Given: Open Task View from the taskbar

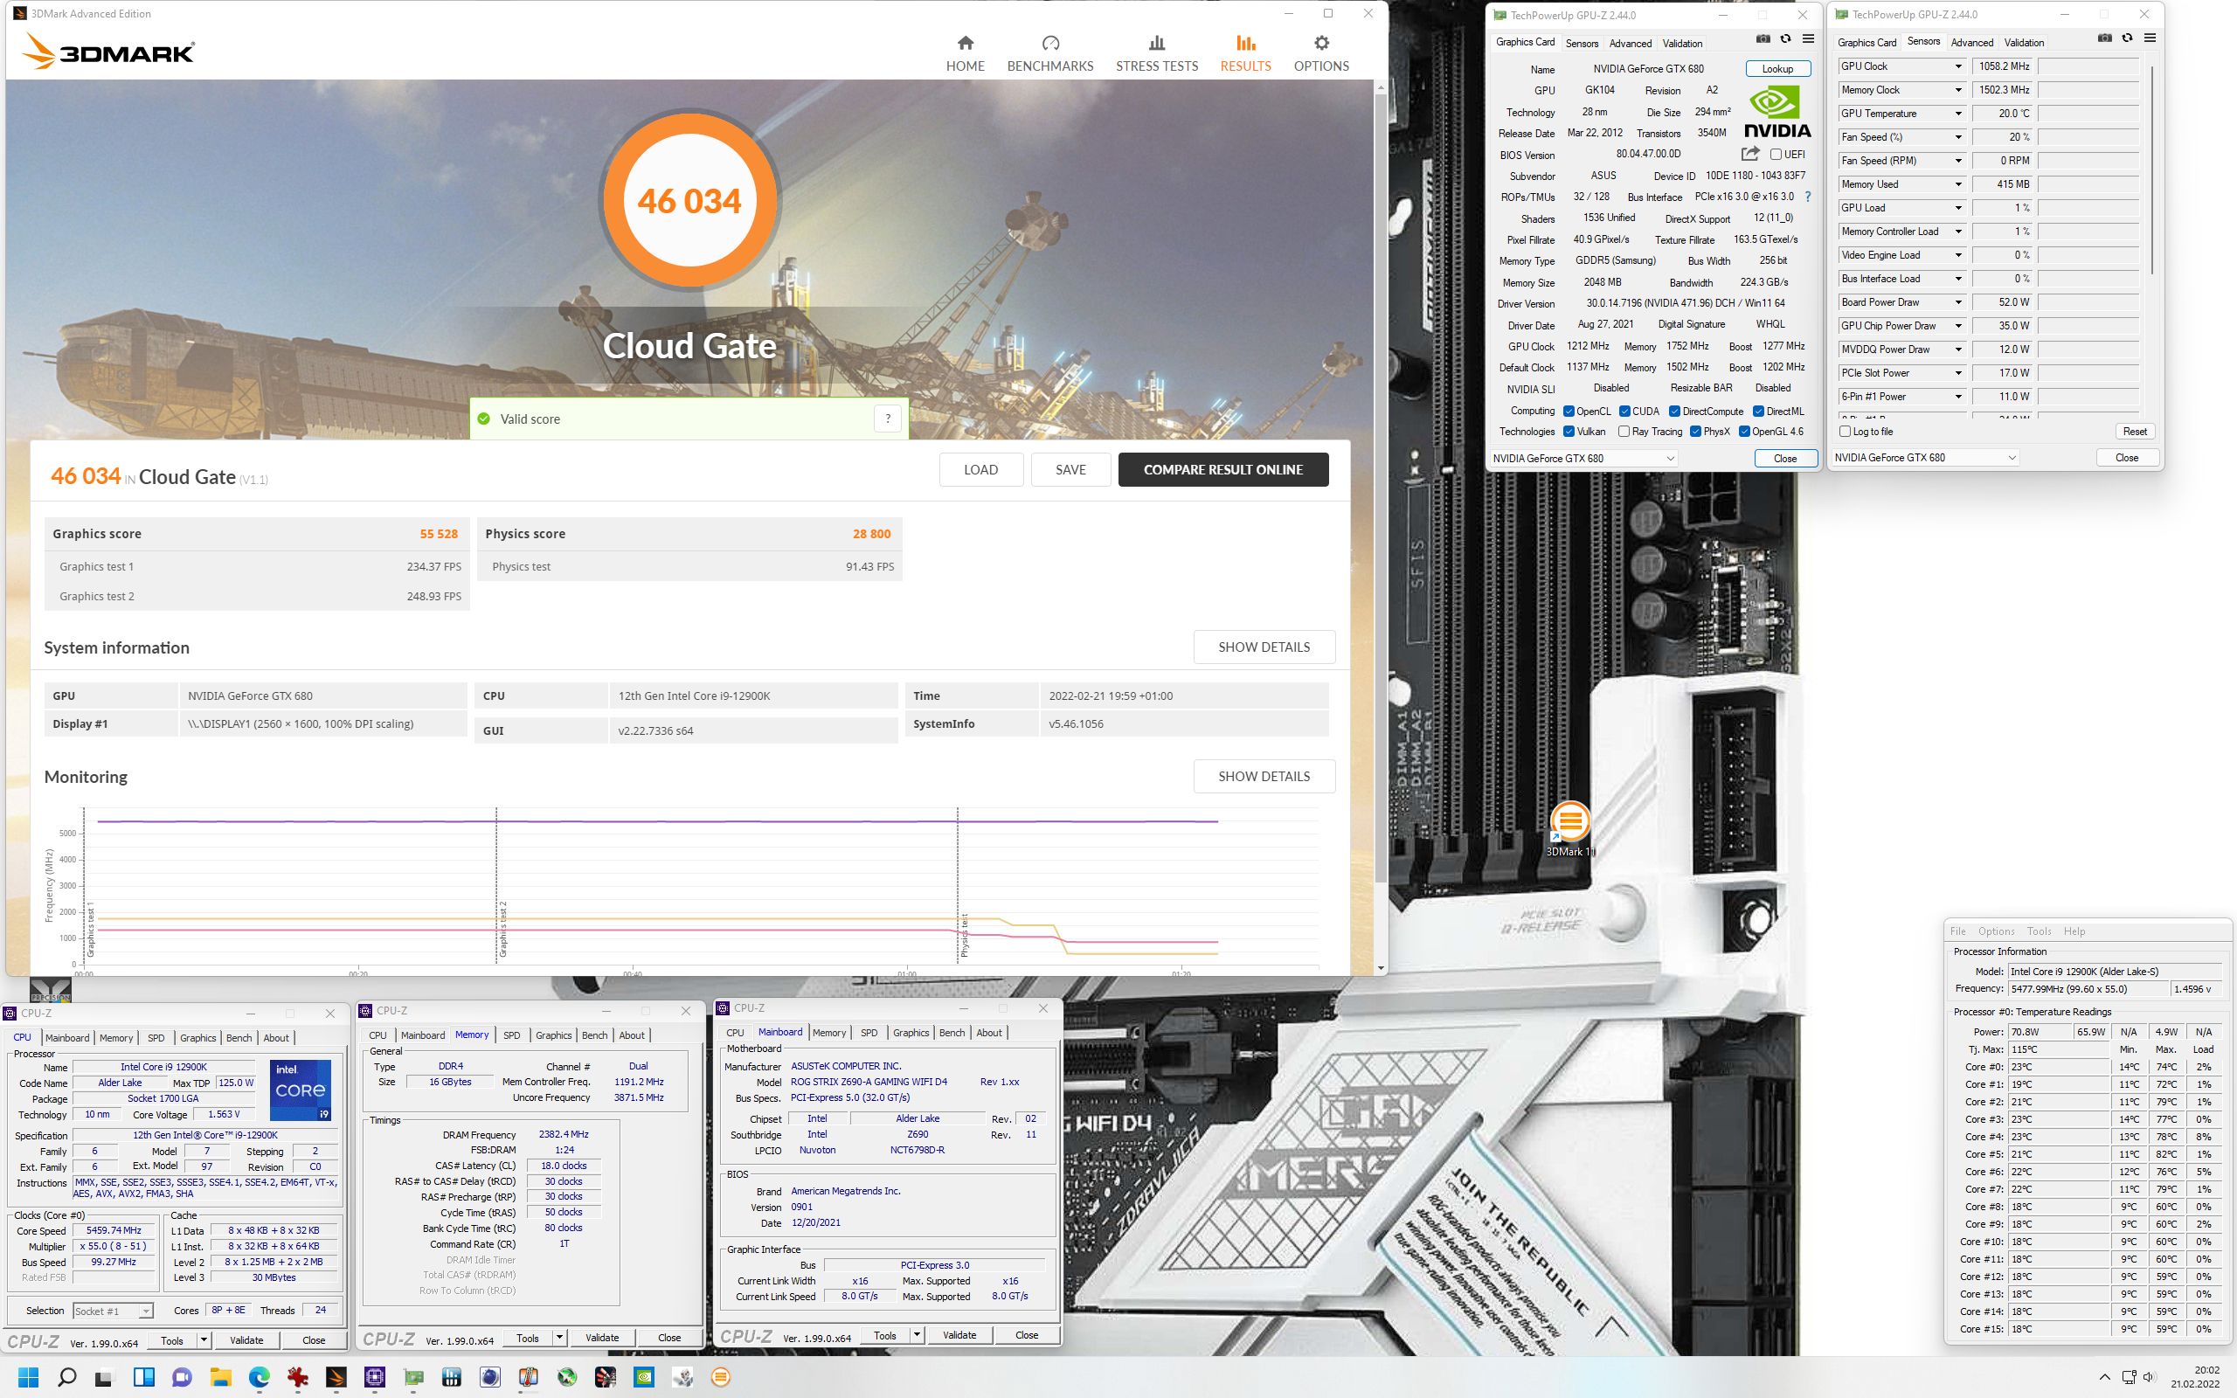Looking at the screenshot, I should 105,1377.
